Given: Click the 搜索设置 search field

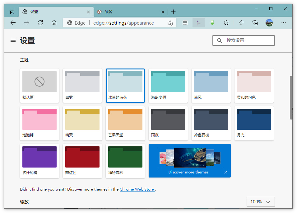Looking at the screenshot, I should pos(249,40).
